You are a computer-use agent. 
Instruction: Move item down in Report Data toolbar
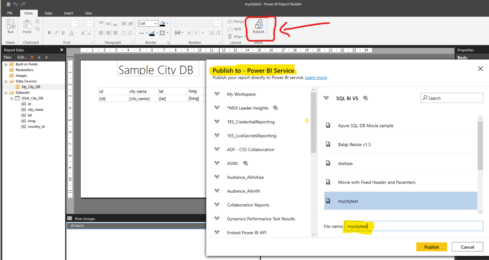[46, 57]
